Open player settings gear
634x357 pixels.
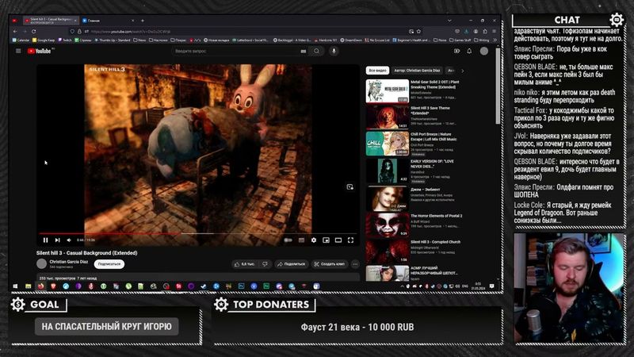[x=314, y=240]
